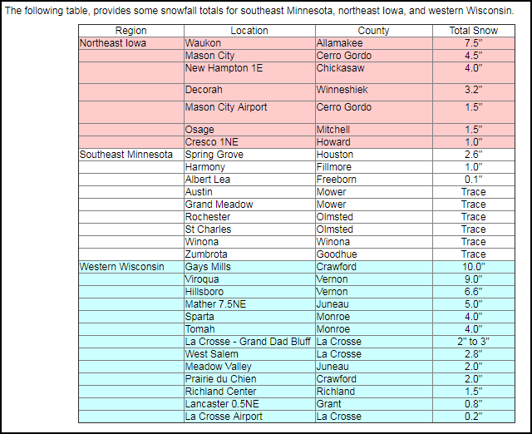Click the Viroqua location cell

coord(249,279)
